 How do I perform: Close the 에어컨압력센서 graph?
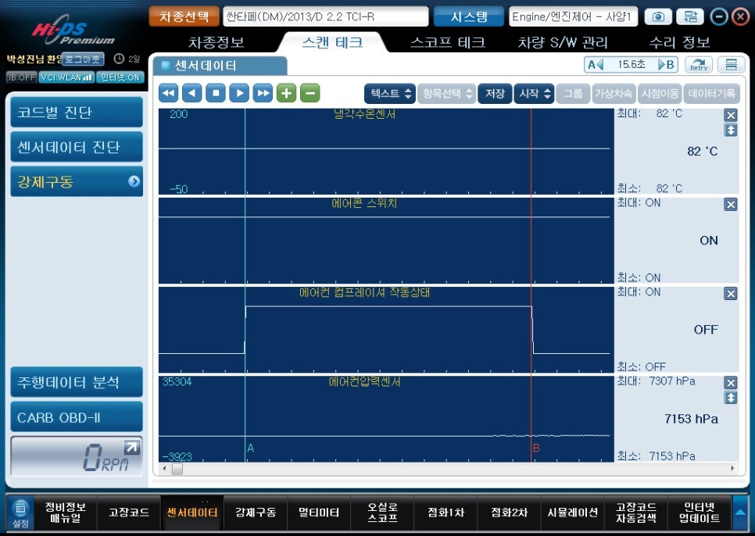[x=731, y=383]
